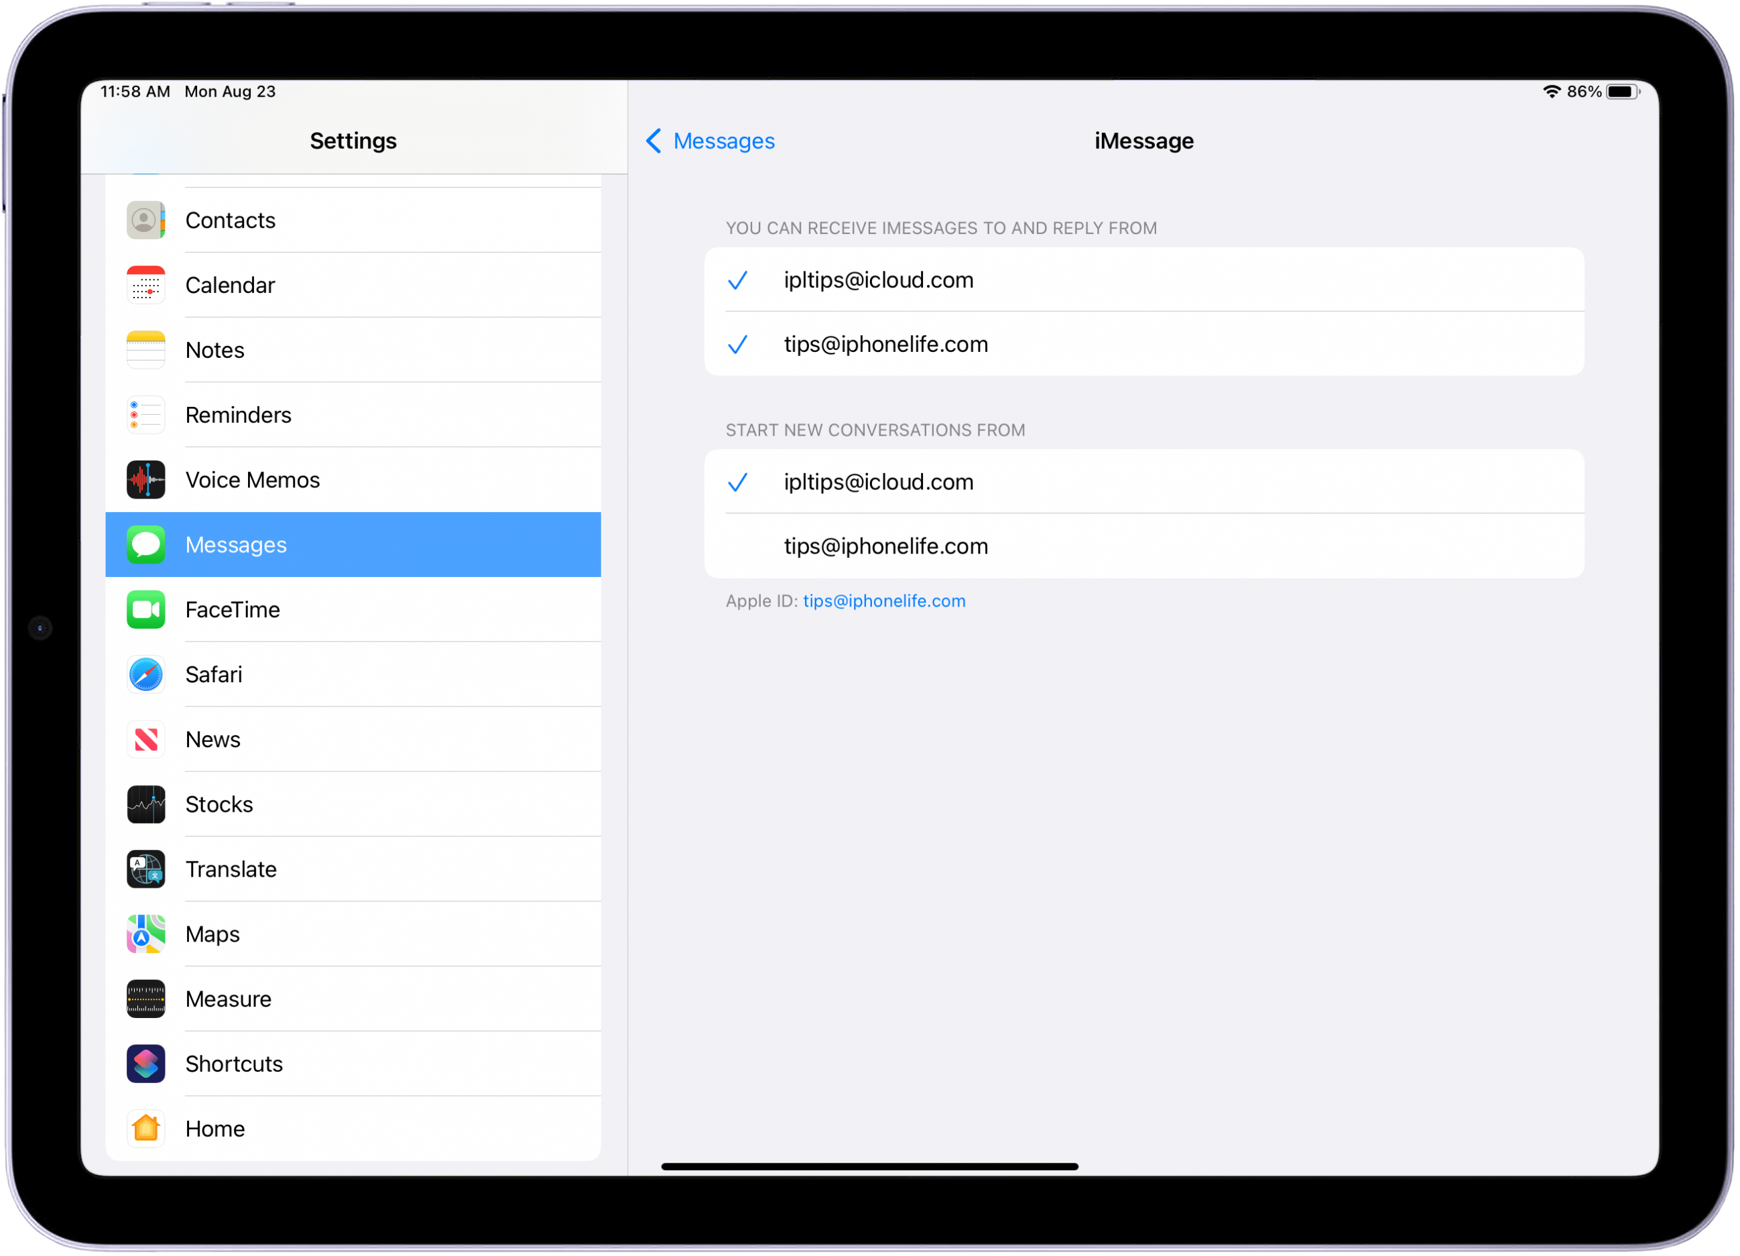
Task: Tap the Mon Aug 23 date
Action: 230,92
